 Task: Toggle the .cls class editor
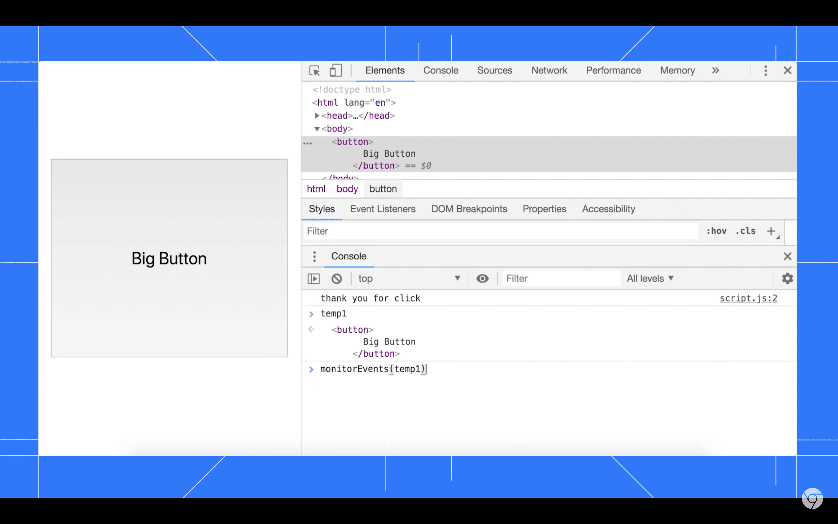coord(745,231)
